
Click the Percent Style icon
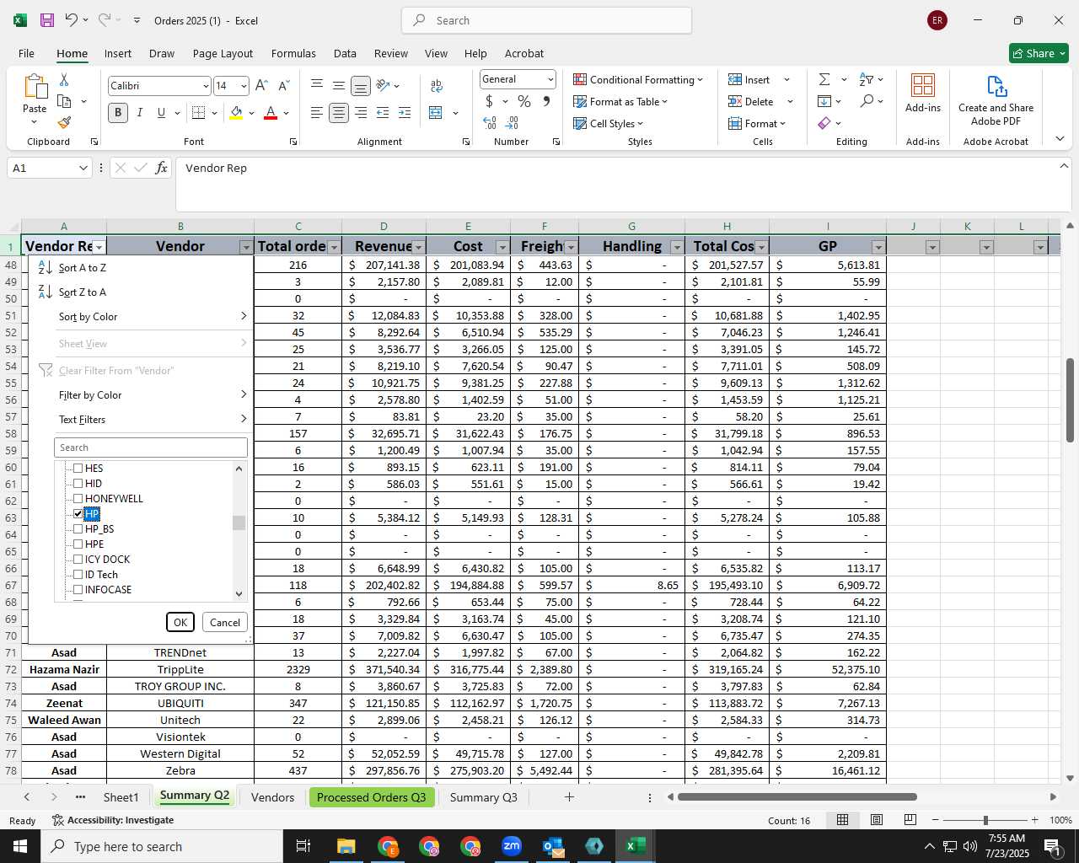(x=524, y=101)
